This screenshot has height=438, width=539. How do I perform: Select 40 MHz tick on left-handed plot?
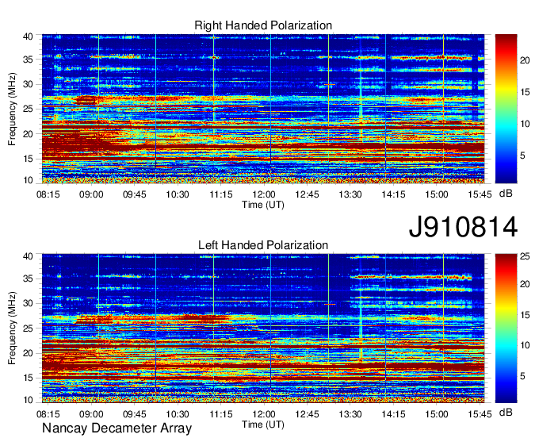coord(29,256)
